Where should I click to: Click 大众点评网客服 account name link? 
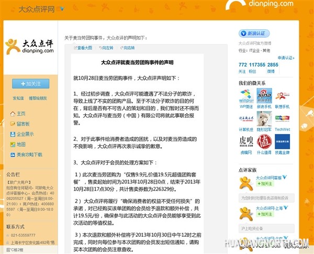(x=269, y=178)
